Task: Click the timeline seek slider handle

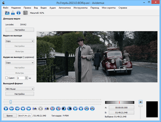Action: click(x=11, y=102)
